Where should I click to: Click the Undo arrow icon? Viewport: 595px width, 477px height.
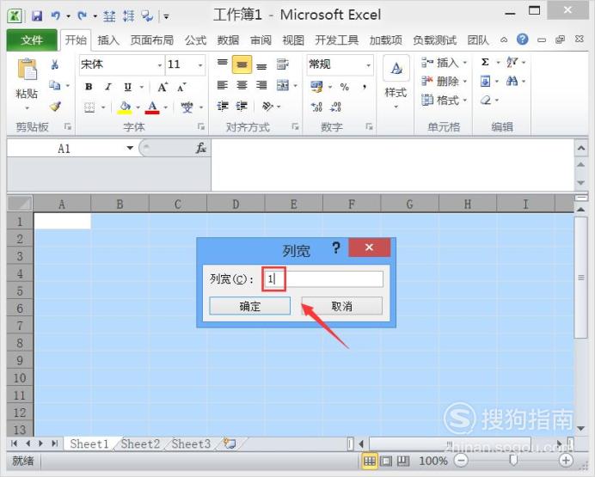click(56, 16)
